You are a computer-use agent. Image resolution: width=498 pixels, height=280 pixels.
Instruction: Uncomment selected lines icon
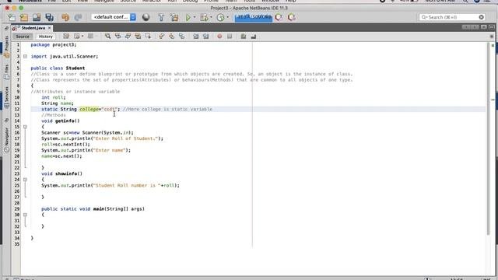click(254, 37)
